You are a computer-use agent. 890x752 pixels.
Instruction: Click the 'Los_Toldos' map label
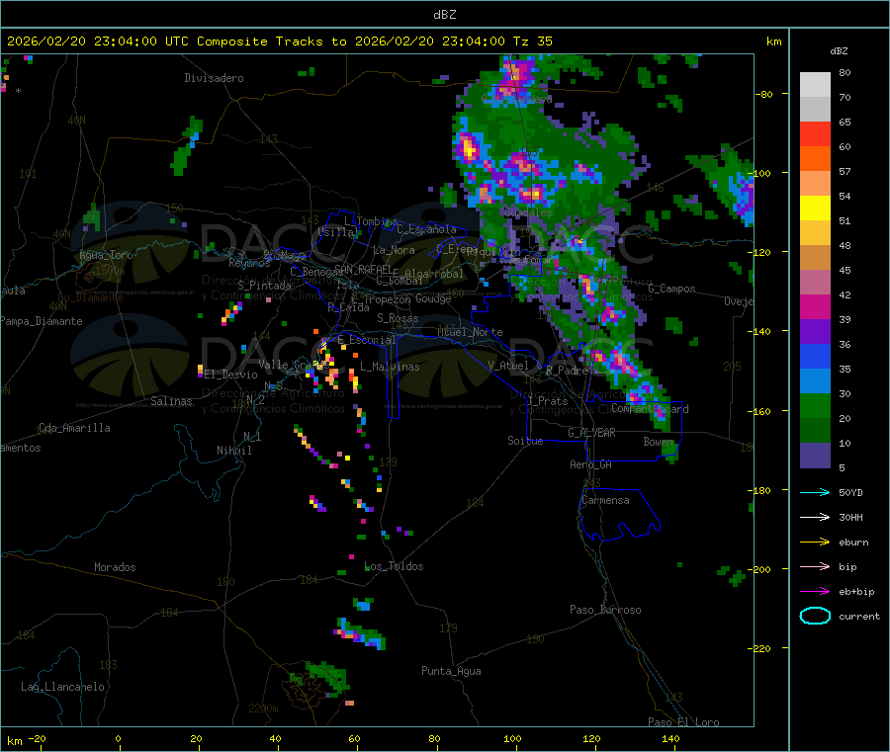pos(394,566)
